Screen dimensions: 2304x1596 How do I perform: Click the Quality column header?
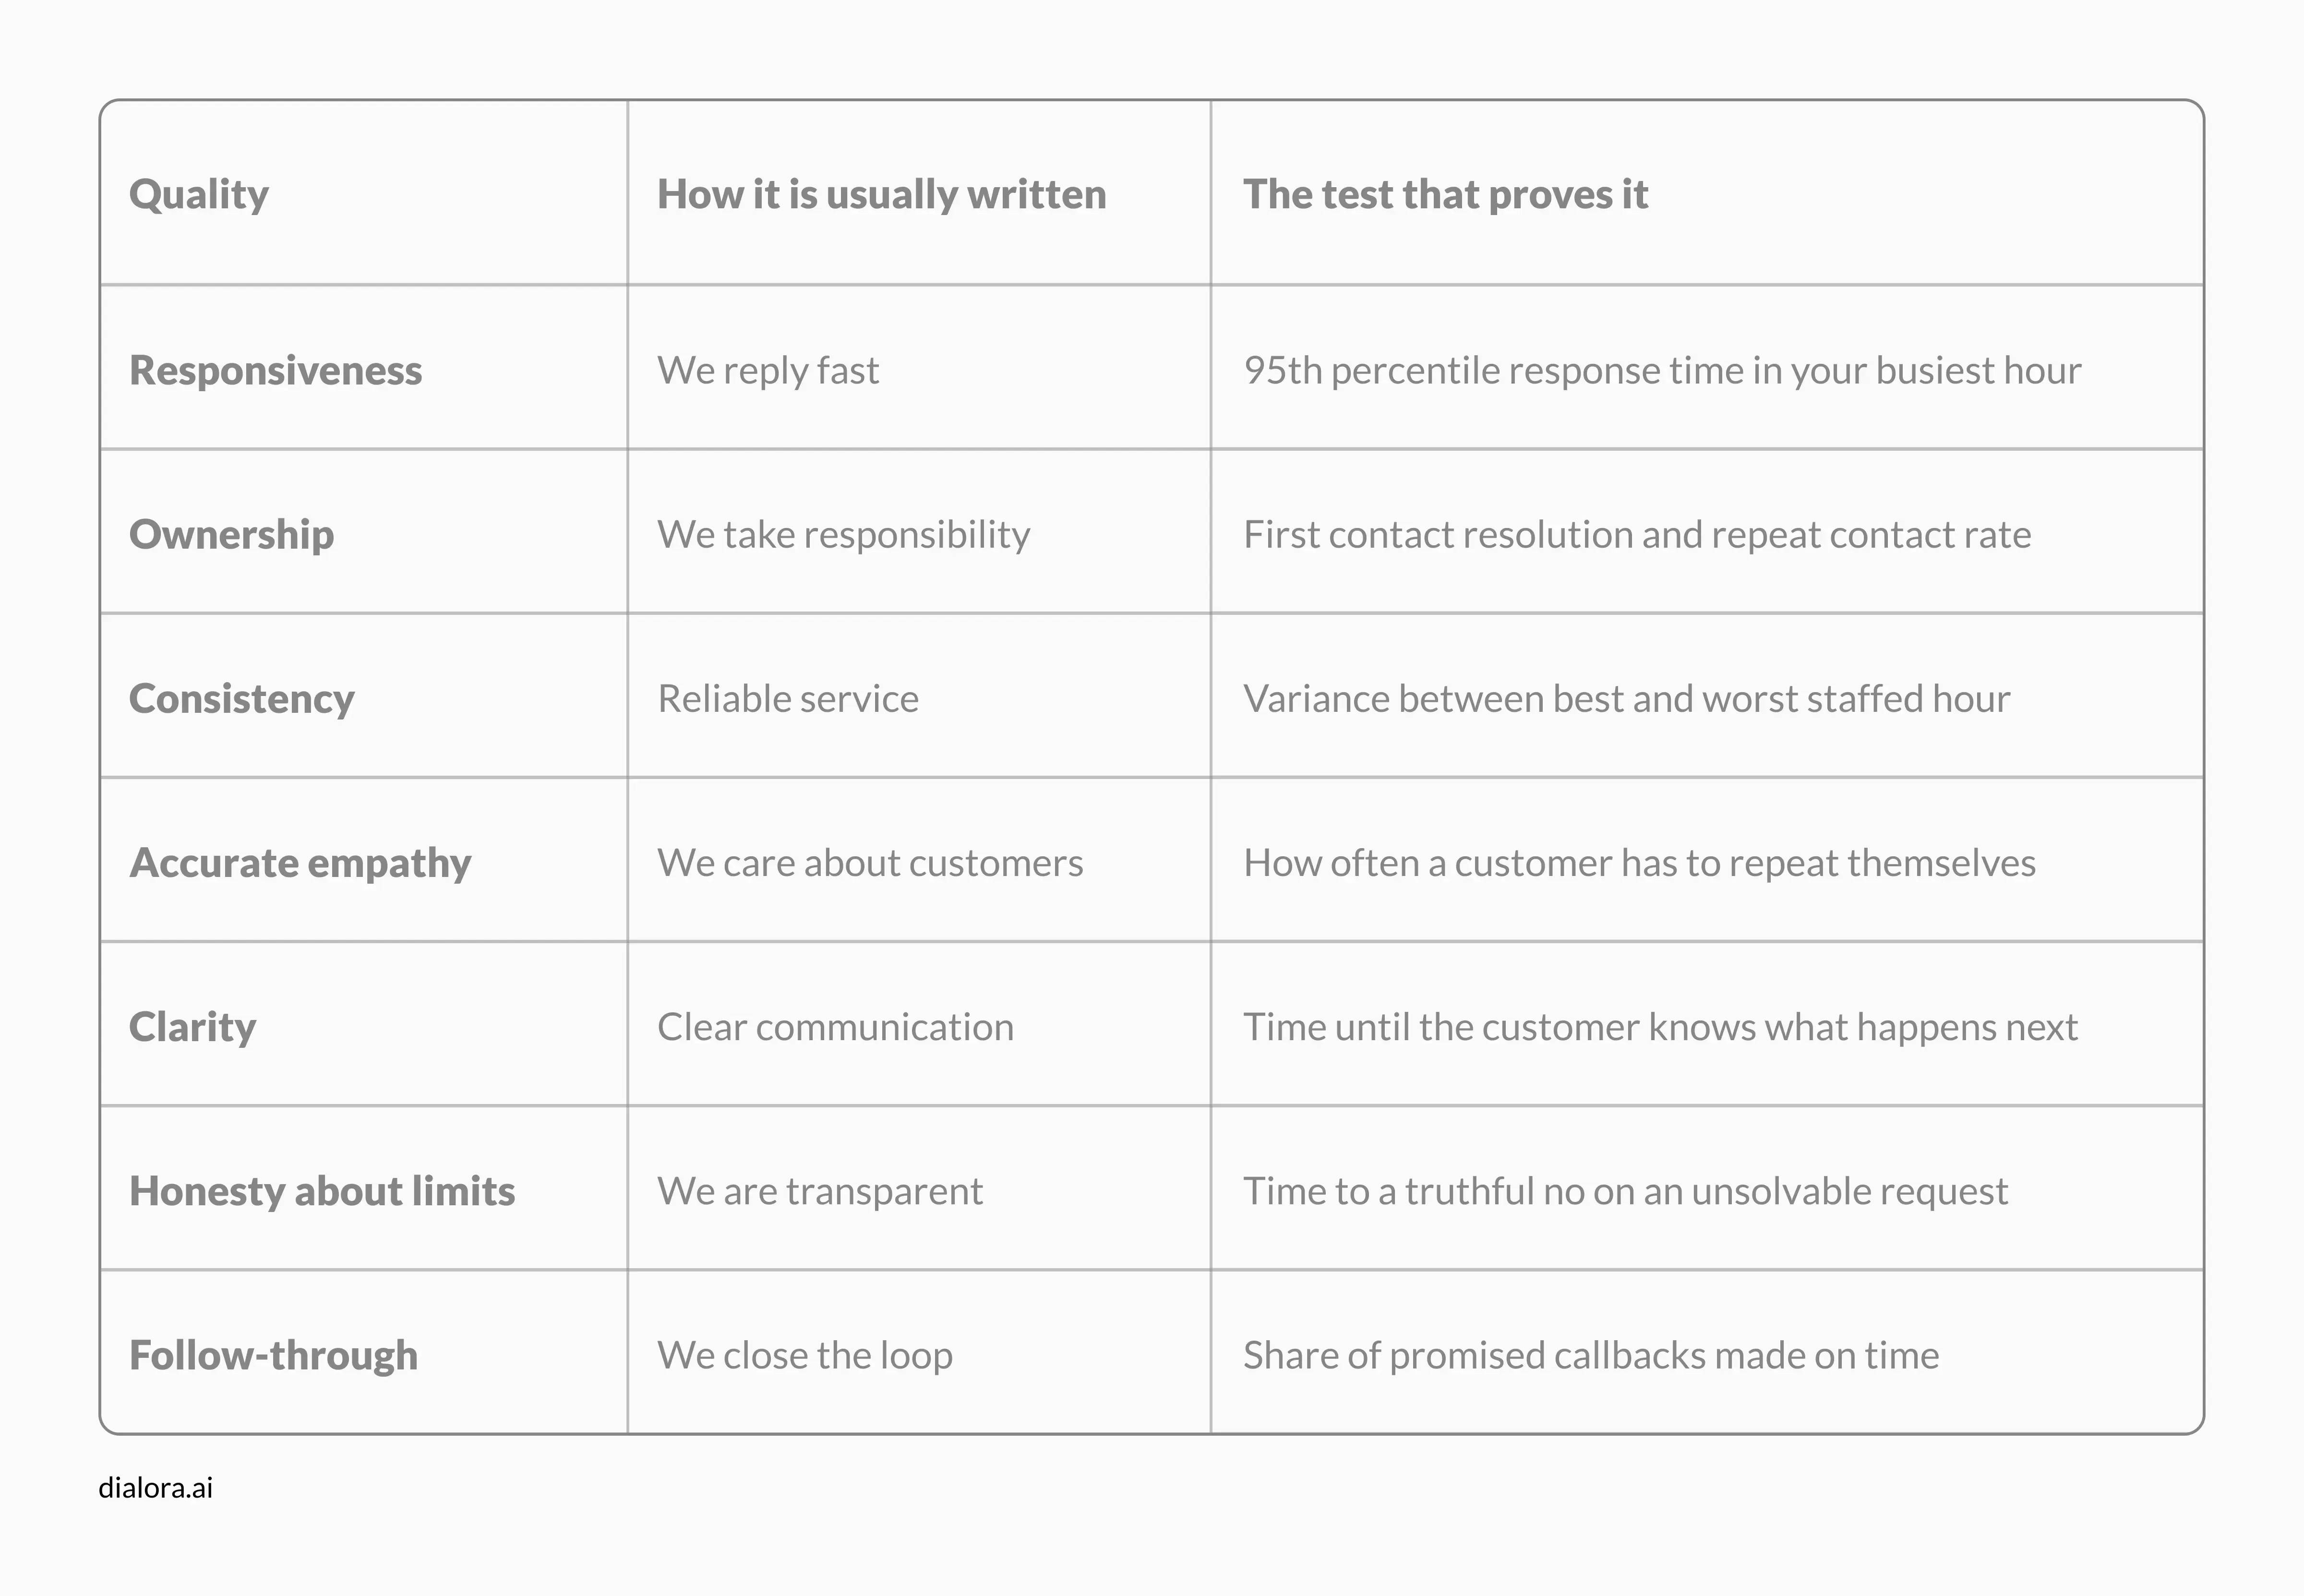click(x=199, y=194)
